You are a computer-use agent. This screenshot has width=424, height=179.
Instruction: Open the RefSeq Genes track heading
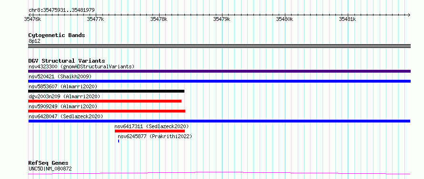coord(49,163)
